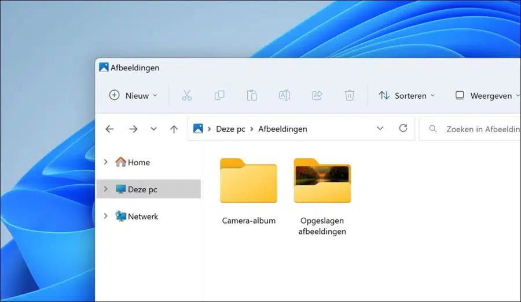Click the search magnifier icon

432,129
